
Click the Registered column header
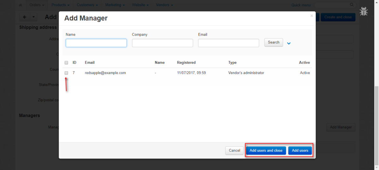coord(186,63)
